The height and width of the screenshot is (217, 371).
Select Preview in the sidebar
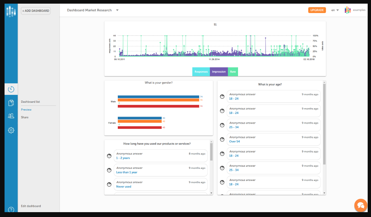point(26,109)
